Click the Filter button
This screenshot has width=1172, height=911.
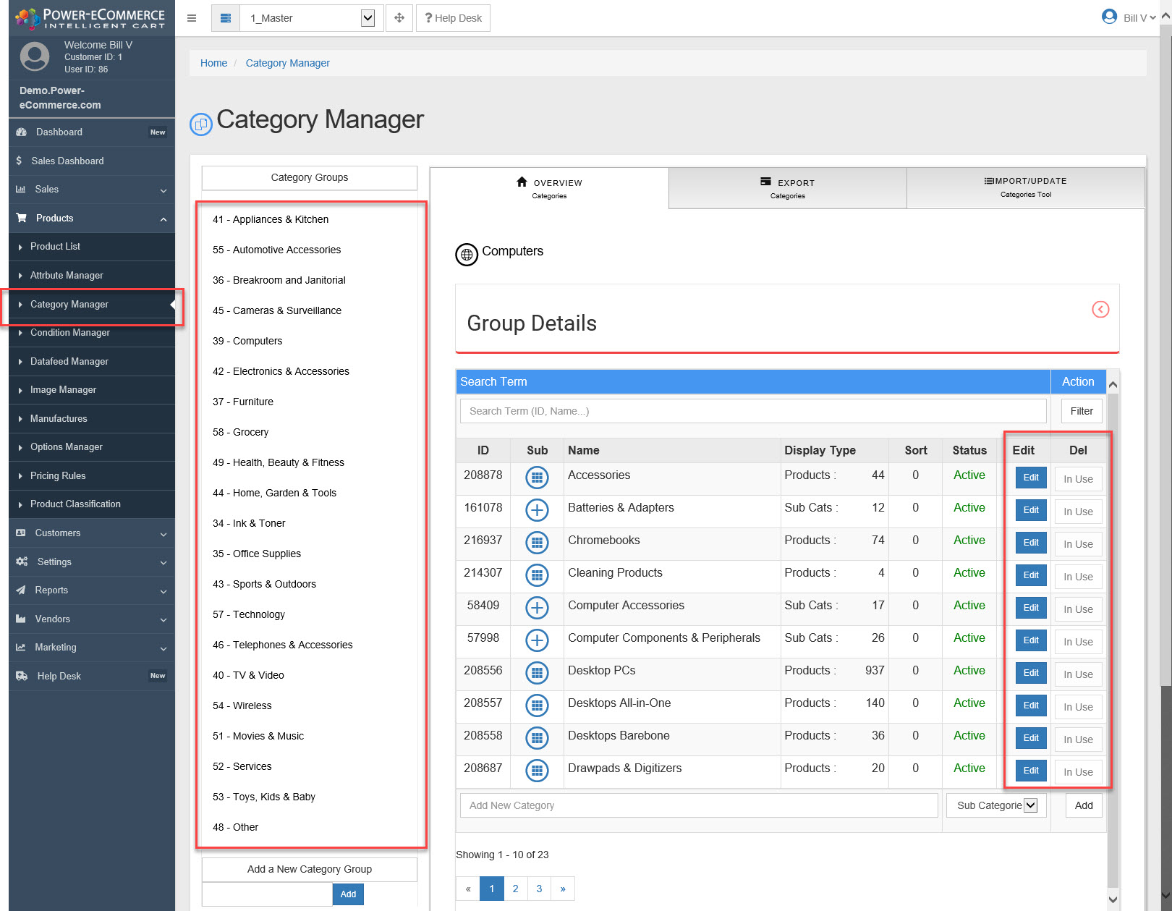tap(1082, 411)
